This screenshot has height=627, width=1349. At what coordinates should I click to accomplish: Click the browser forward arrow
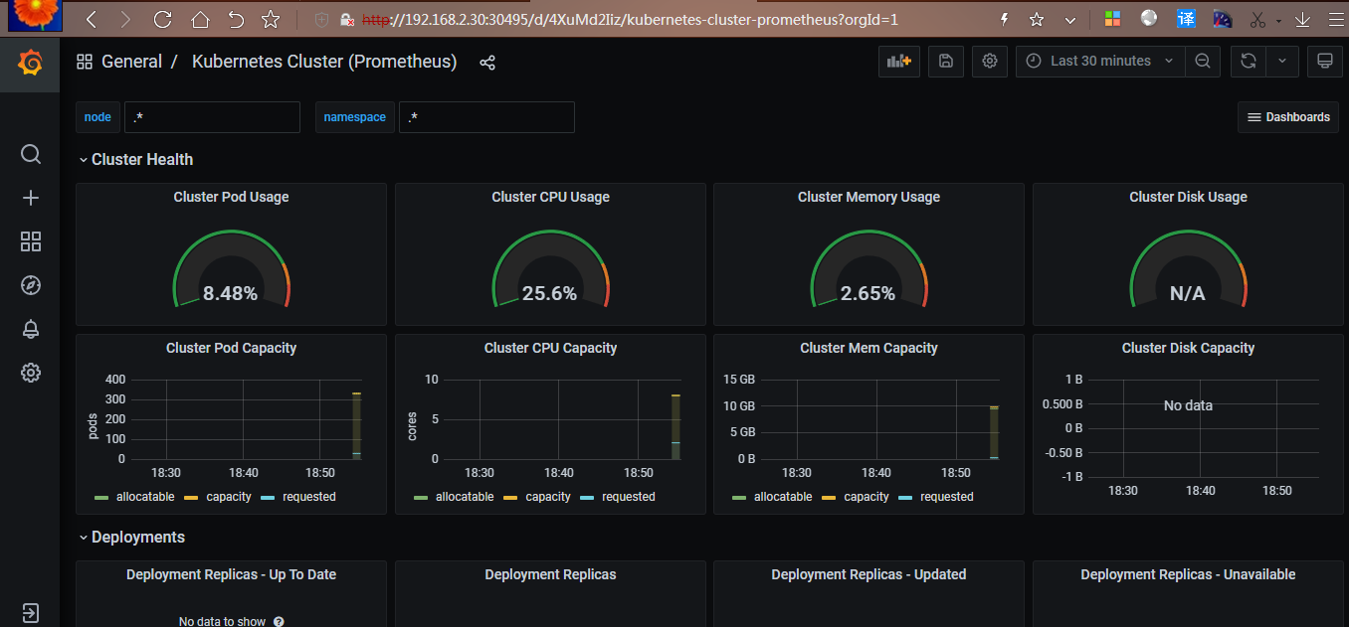124,19
